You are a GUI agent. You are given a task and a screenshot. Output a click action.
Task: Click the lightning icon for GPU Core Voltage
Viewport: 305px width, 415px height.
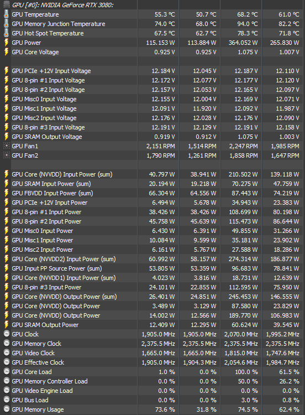coord(6,52)
